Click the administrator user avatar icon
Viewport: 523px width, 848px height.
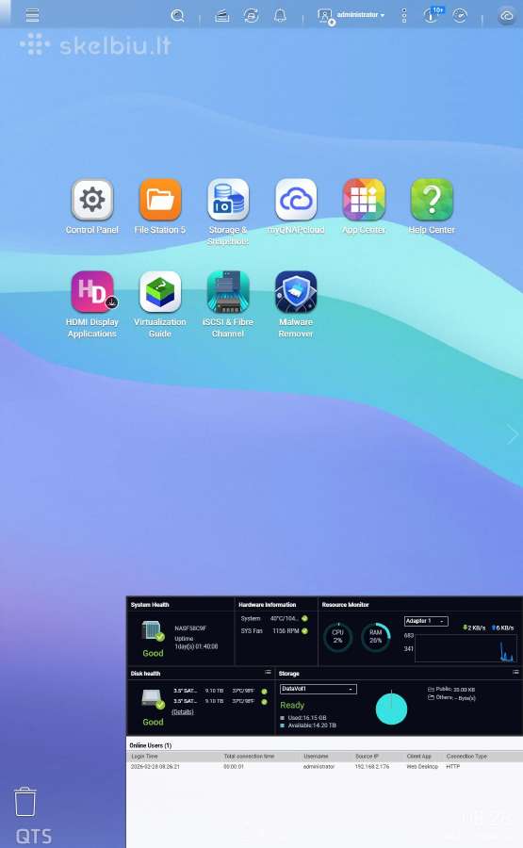(x=325, y=16)
